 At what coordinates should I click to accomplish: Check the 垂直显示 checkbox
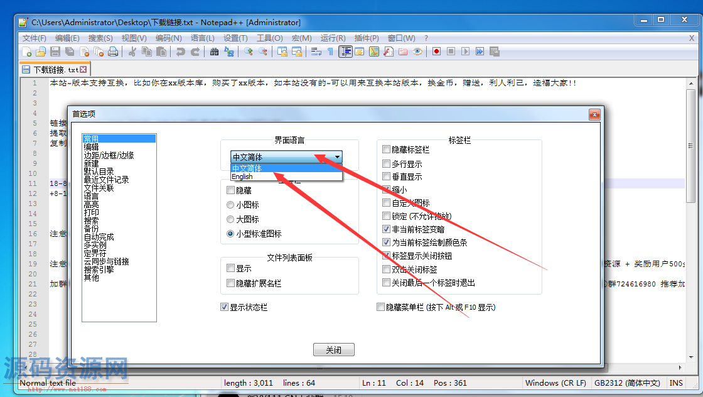(x=386, y=177)
